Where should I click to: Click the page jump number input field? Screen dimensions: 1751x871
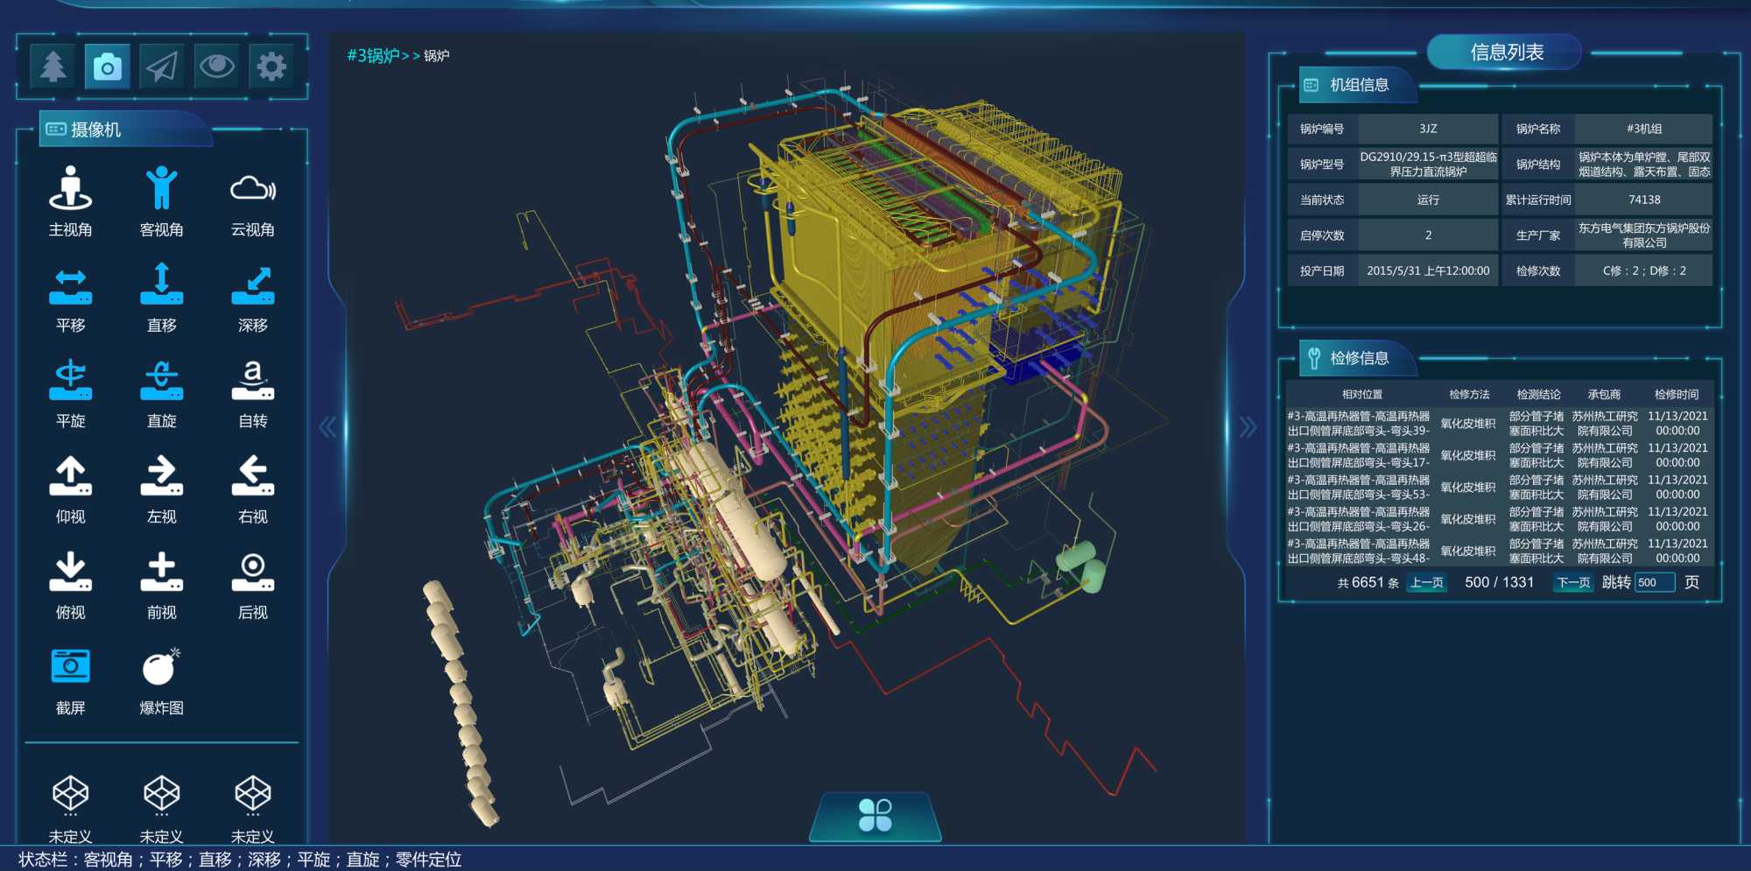1654,583
